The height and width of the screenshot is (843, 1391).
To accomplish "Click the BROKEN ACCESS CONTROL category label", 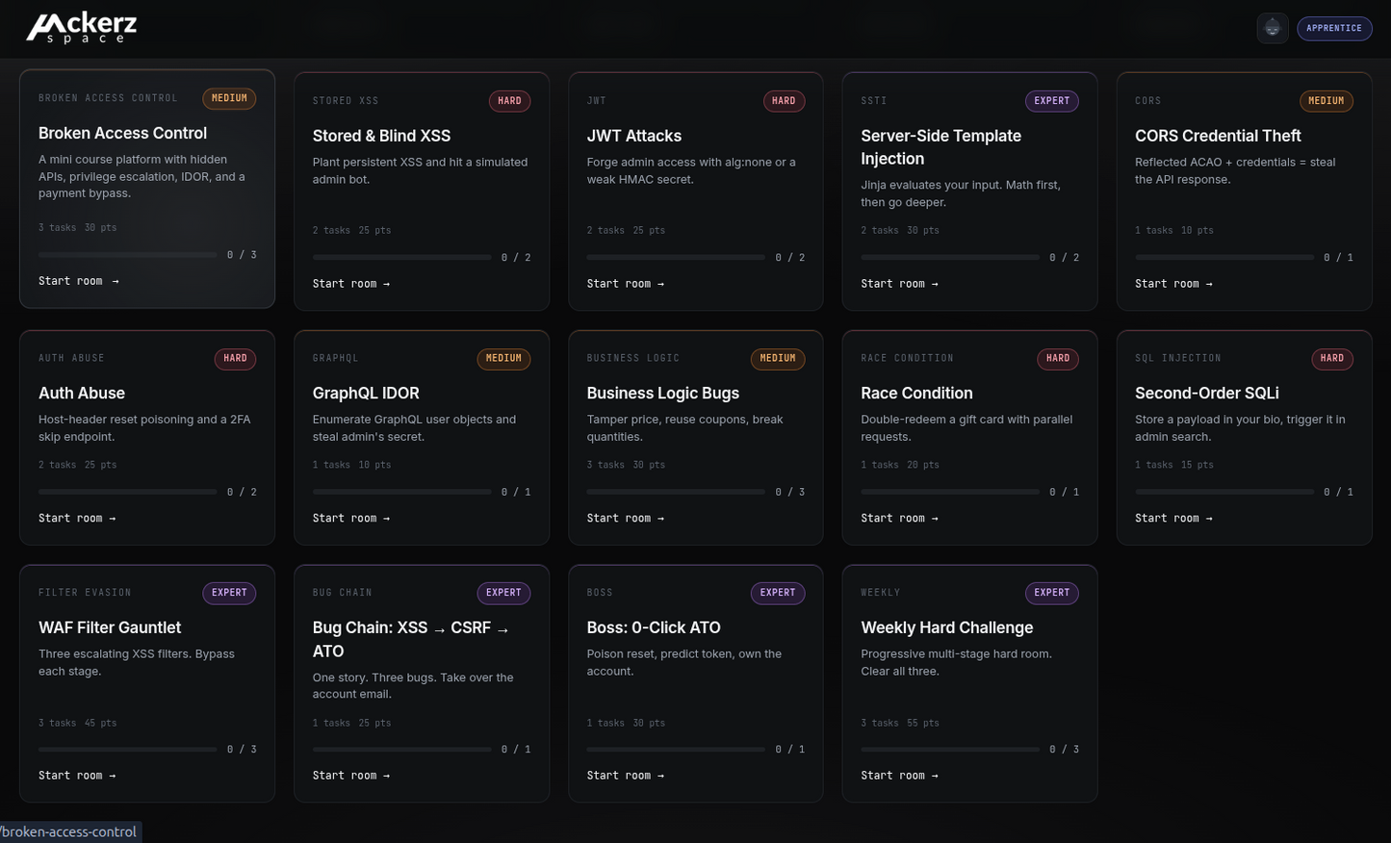I will pyautogui.click(x=108, y=98).
